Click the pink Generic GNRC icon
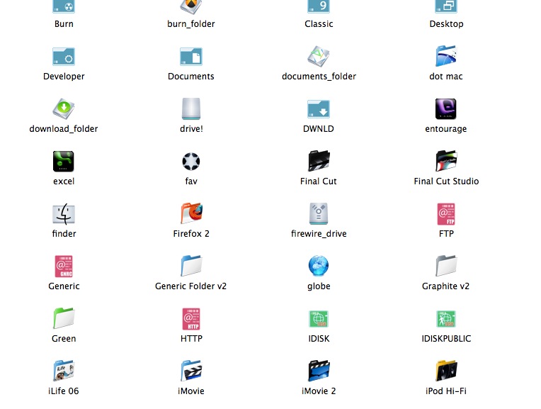Viewport: 541px width, 409px height. (64, 267)
